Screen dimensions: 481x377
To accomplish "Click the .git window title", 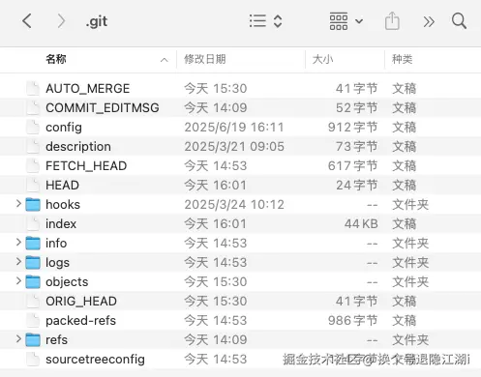I will (97, 22).
